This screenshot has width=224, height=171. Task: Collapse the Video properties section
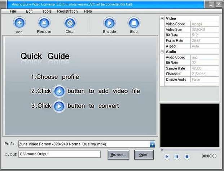point(162,18)
